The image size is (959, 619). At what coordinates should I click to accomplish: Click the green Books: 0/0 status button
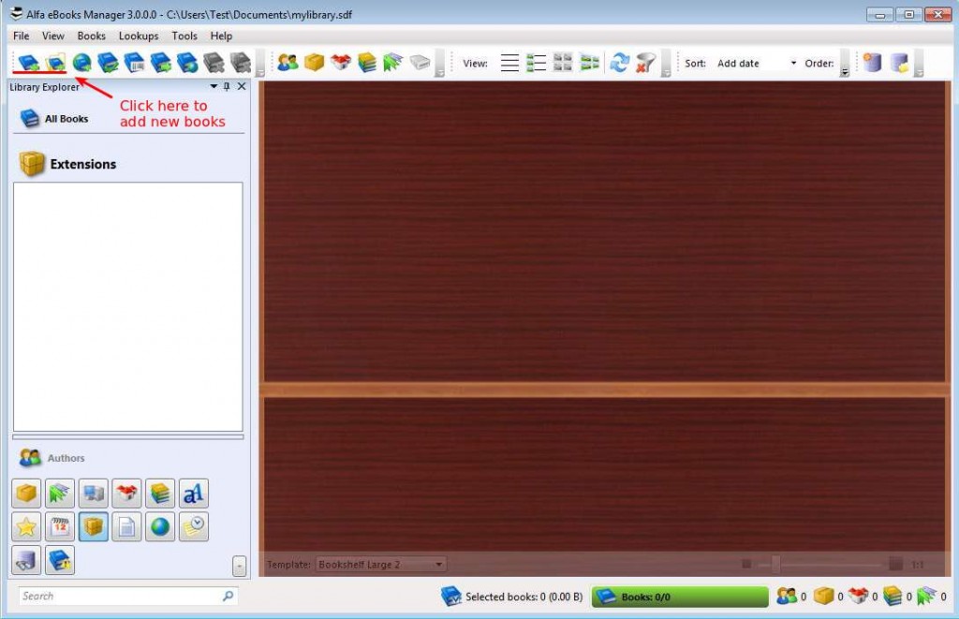679,597
